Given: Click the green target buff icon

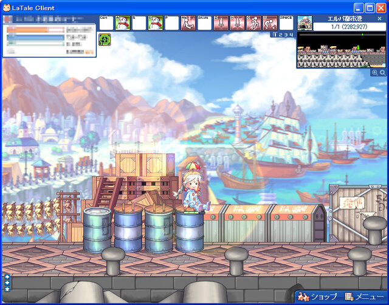Looking at the screenshot, I should (x=105, y=39).
